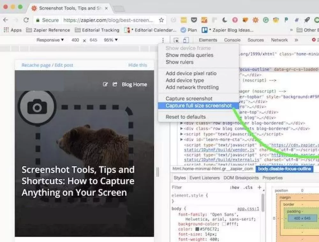The image size is (319, 242).
Task: Open the Pocket extension icon
Action: pos(194,20)
